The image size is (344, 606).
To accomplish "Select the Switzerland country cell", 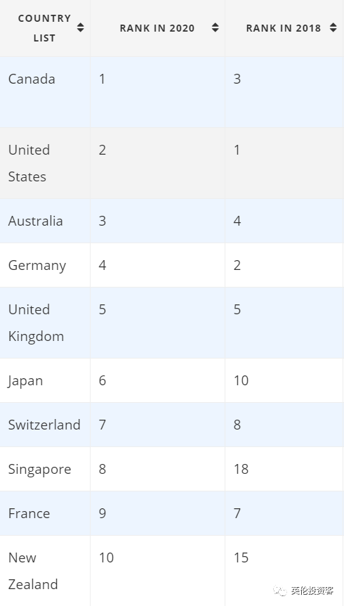I will coord(45,425).
